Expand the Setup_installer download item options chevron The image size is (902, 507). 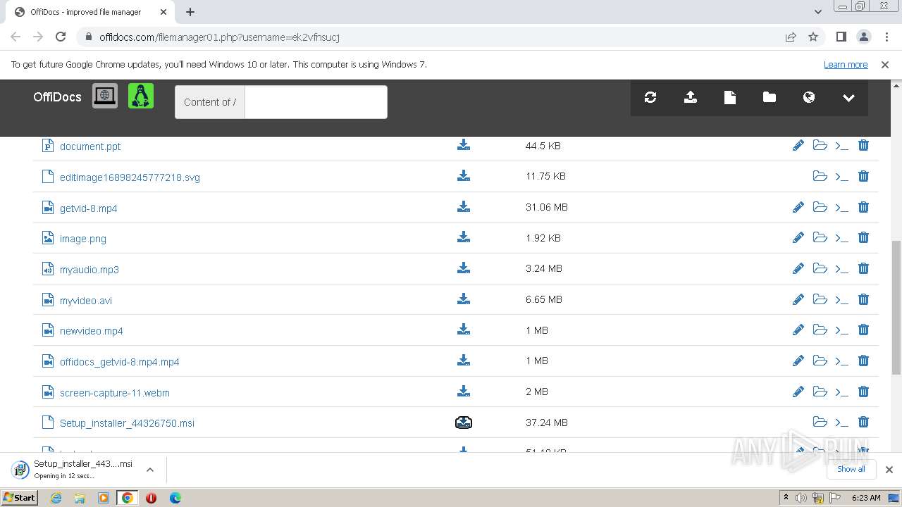(x=150, y=470)
